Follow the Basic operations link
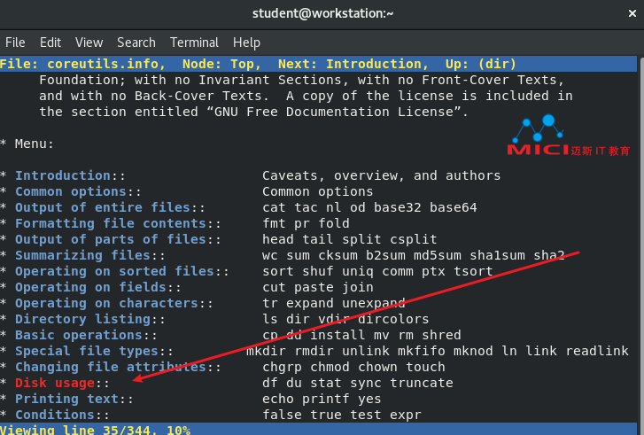Image resolution: width=644 pixels, height=435 pixels. tap(79, 336)
